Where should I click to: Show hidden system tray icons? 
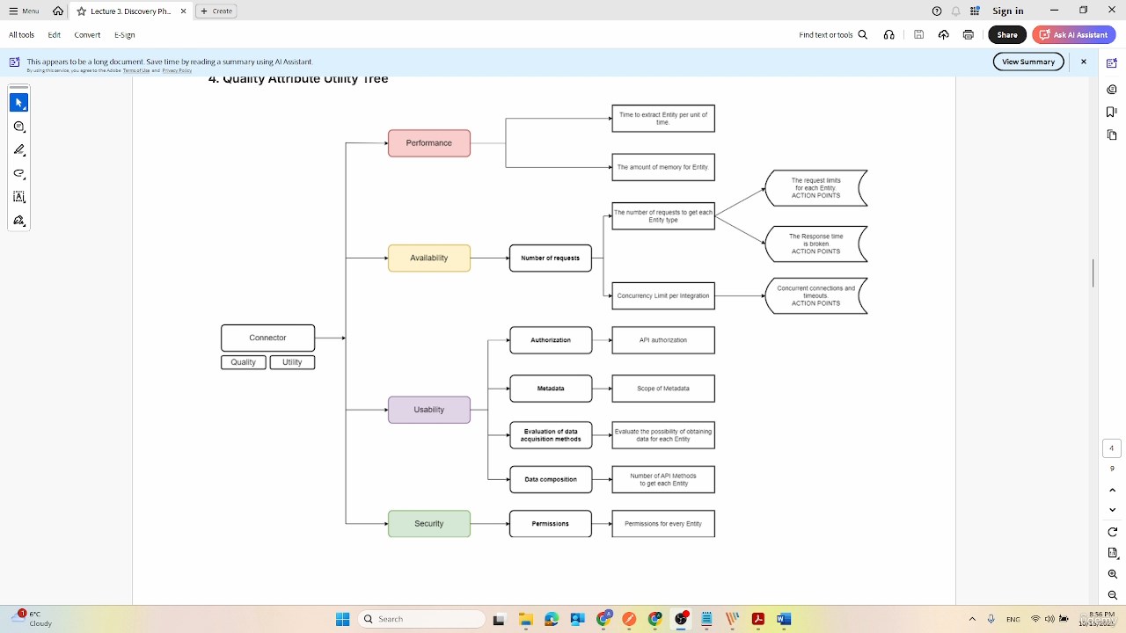click(972, 619)
